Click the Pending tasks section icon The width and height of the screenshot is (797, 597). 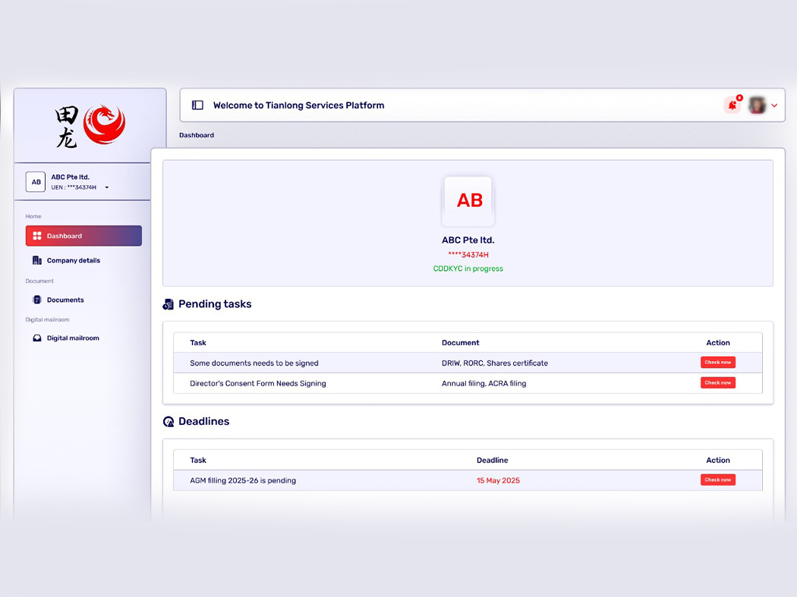169,304
